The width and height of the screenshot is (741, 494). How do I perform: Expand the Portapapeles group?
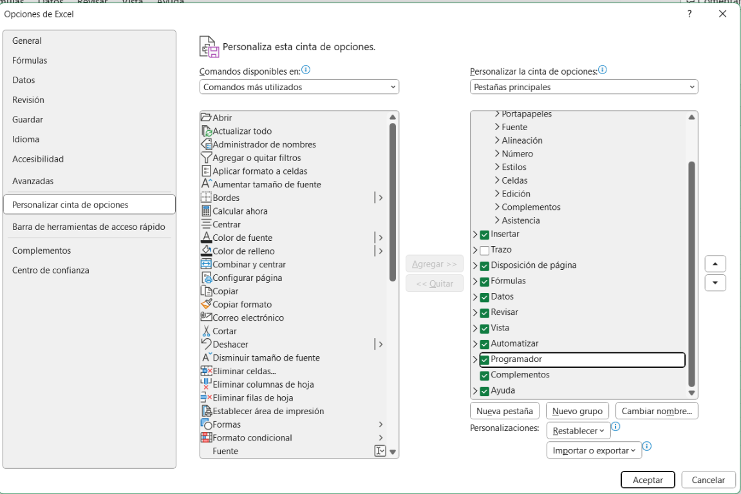tap(497, 114)
